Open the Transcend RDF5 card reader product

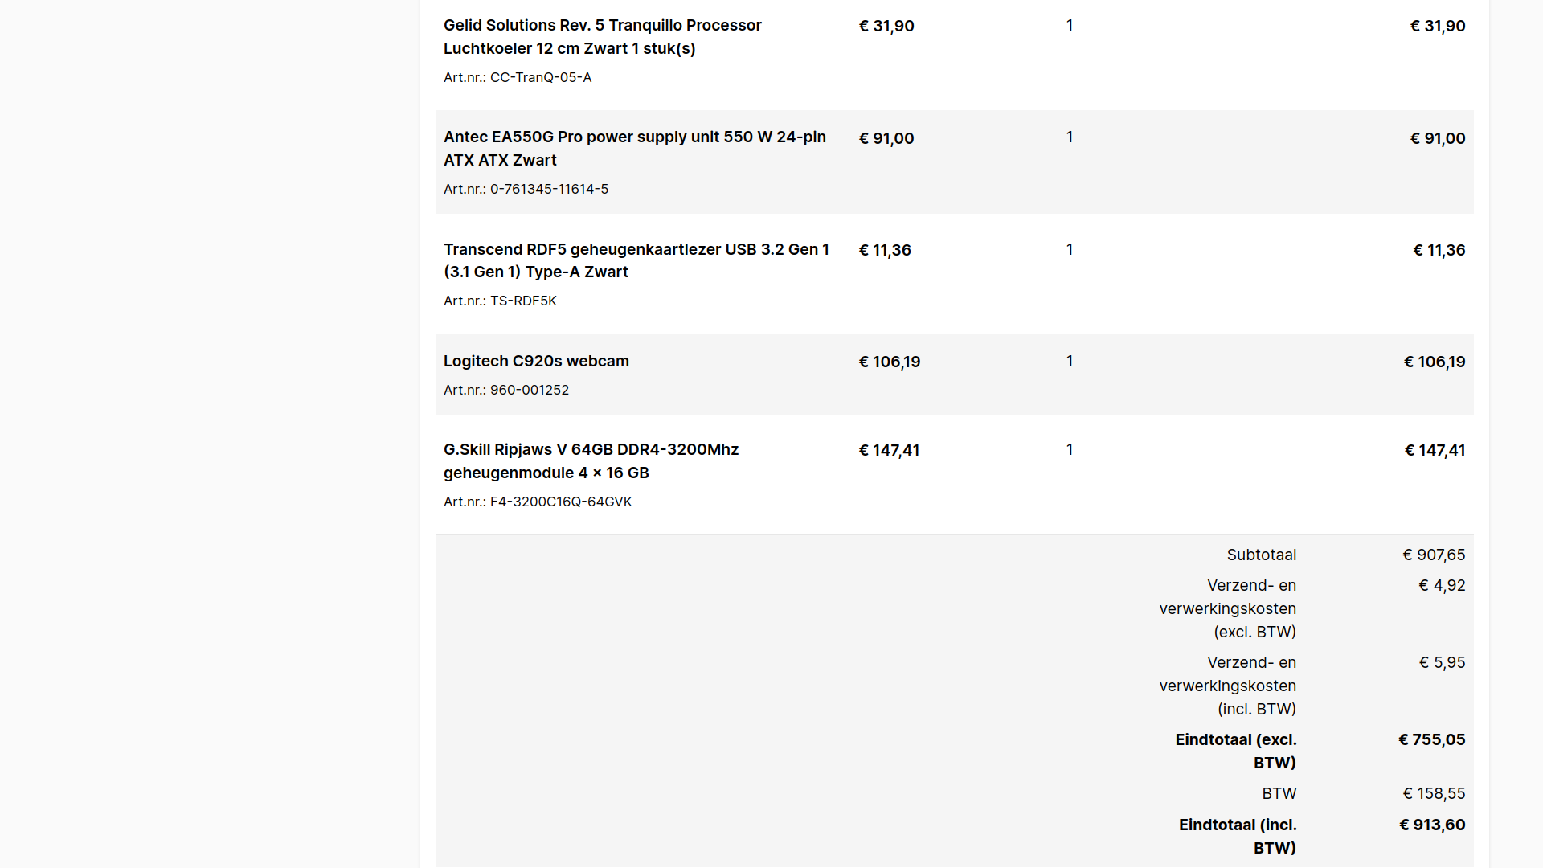636,261
